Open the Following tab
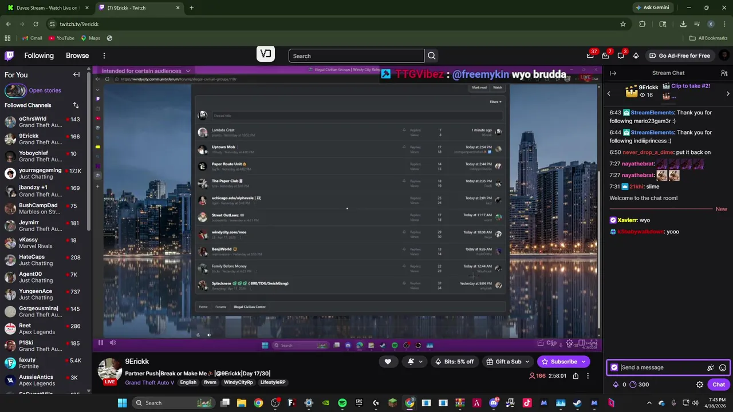Viewport: 733px width, 412px height. pyautogui.click(x=39, y=56)
